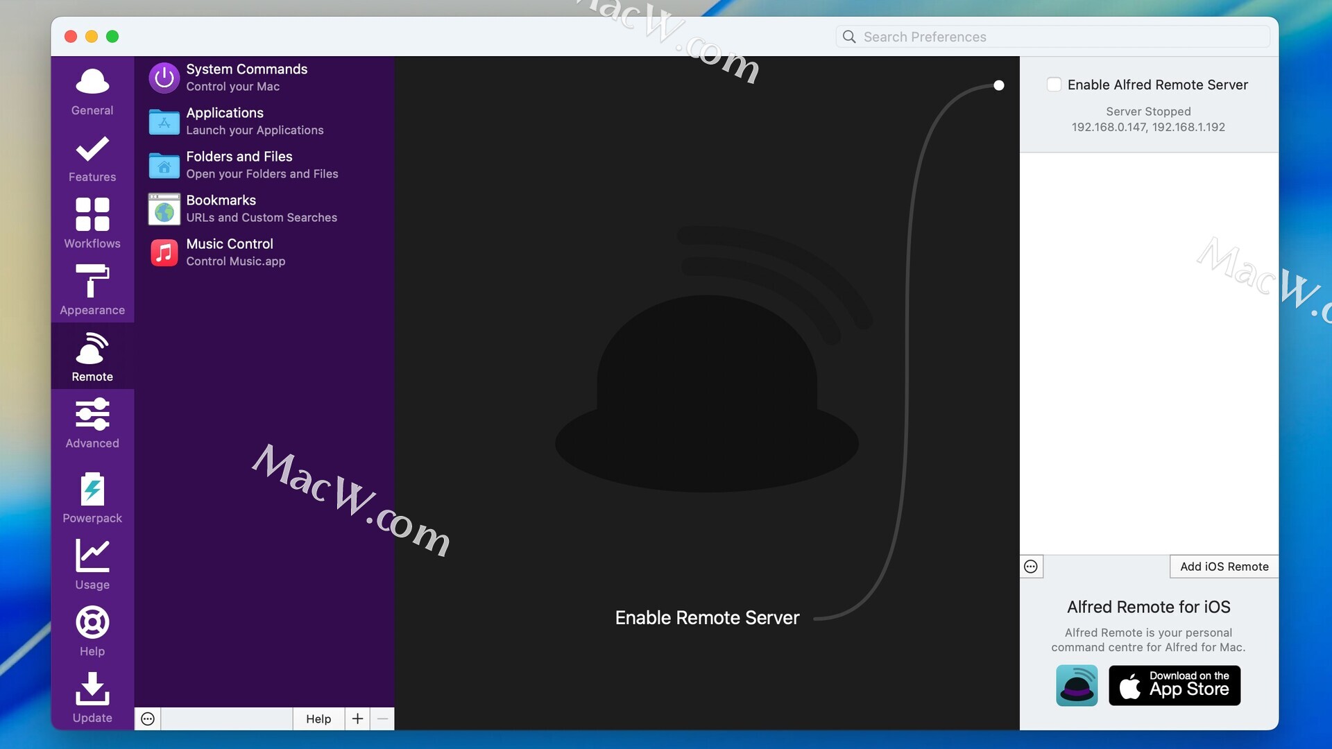The image size is (1332, 749).
Task: Enable Alfred Remote Server checkbox
Action: (x=1054, y=85)
